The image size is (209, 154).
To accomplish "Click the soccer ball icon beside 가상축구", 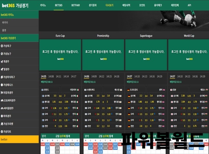I will tap(2, 46).
